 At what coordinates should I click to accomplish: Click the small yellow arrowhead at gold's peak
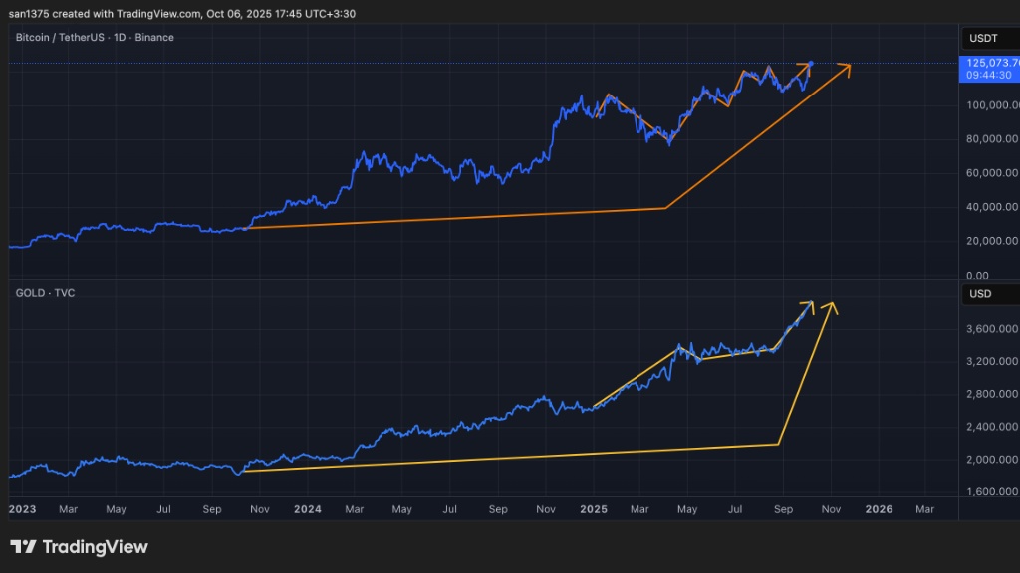pos(810,304)
